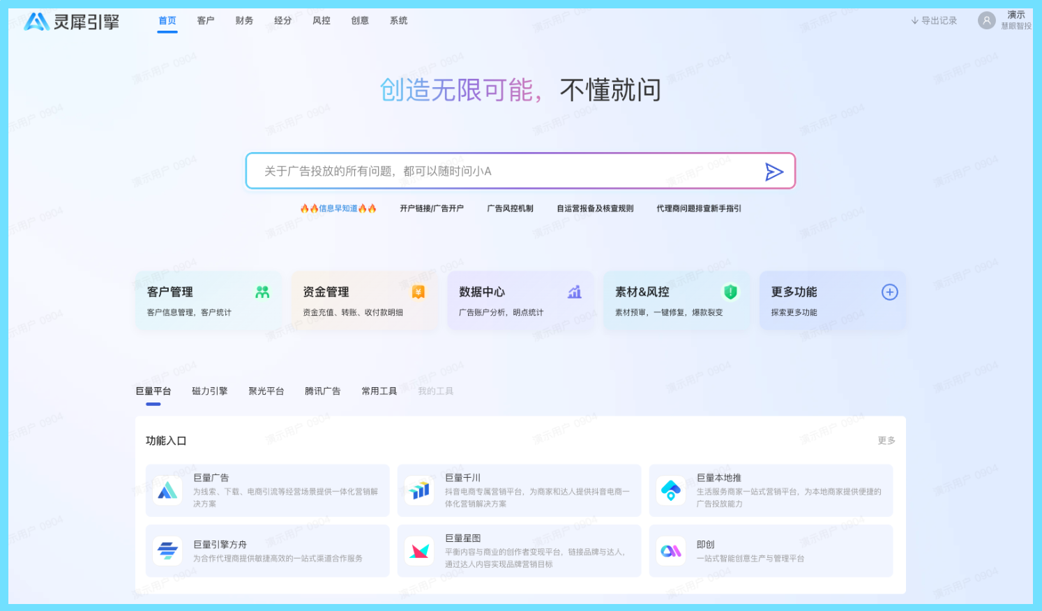Screen dimensions: 1042x611
Task: Click the 灵犀引擎 logo icon
Action: (36, 22)
